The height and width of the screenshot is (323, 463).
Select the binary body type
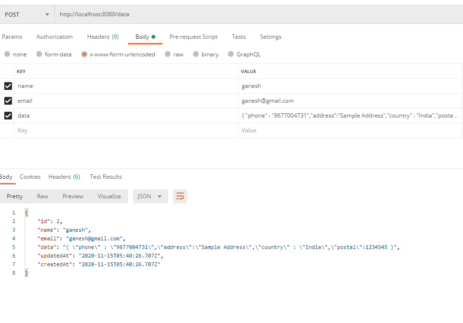pyautogui.click(x=205, y=54)
